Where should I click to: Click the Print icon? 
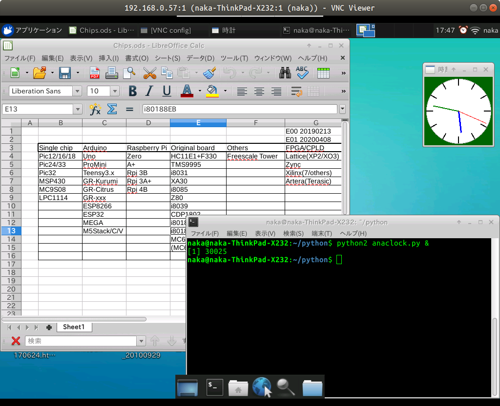[112, 73]
